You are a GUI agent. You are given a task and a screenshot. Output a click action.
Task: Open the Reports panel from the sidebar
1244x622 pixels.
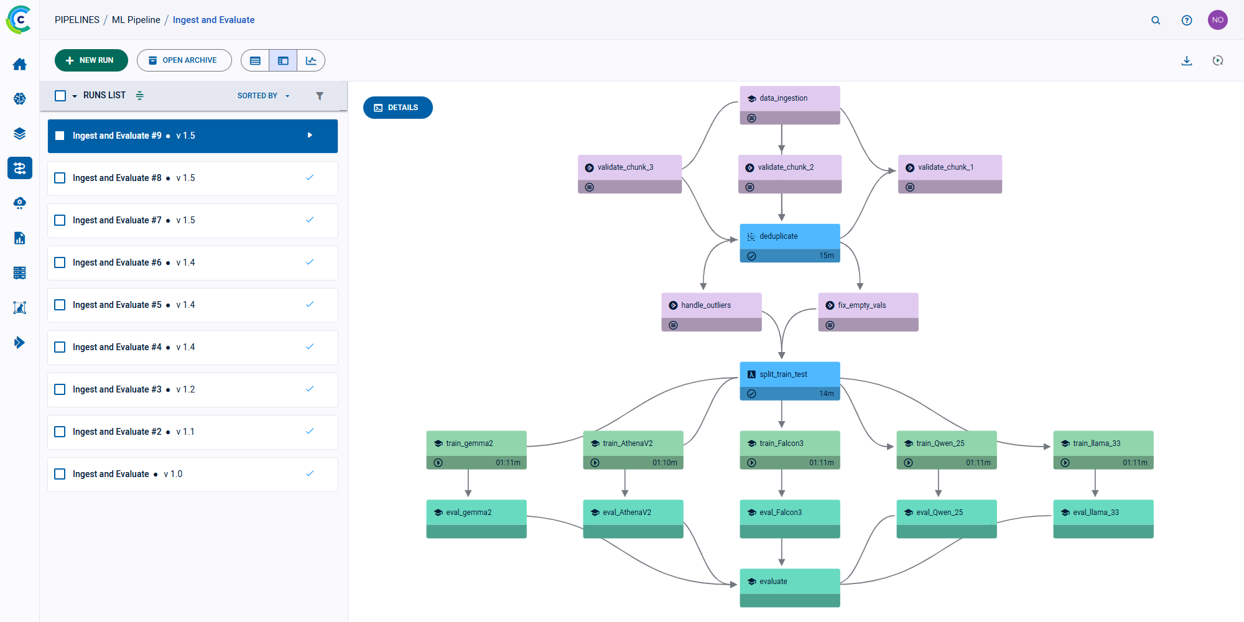coord(19,238)
